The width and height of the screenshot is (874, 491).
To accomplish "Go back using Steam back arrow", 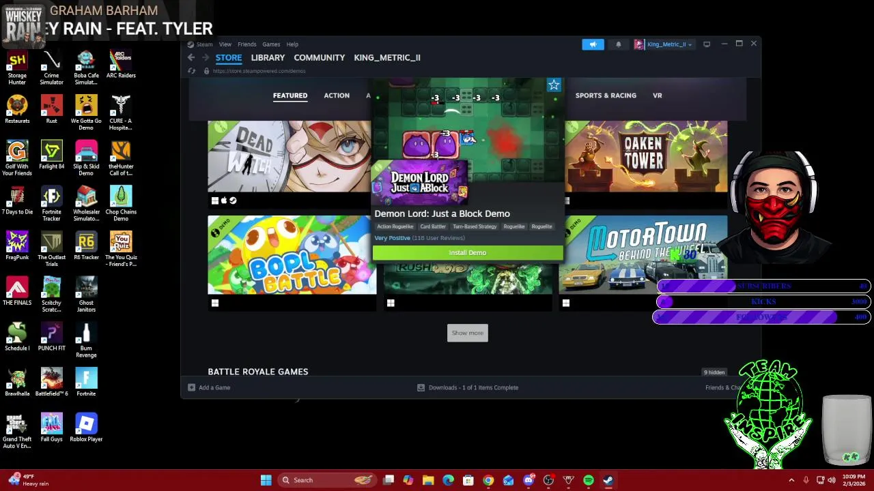I will click(x=191, y=58).
